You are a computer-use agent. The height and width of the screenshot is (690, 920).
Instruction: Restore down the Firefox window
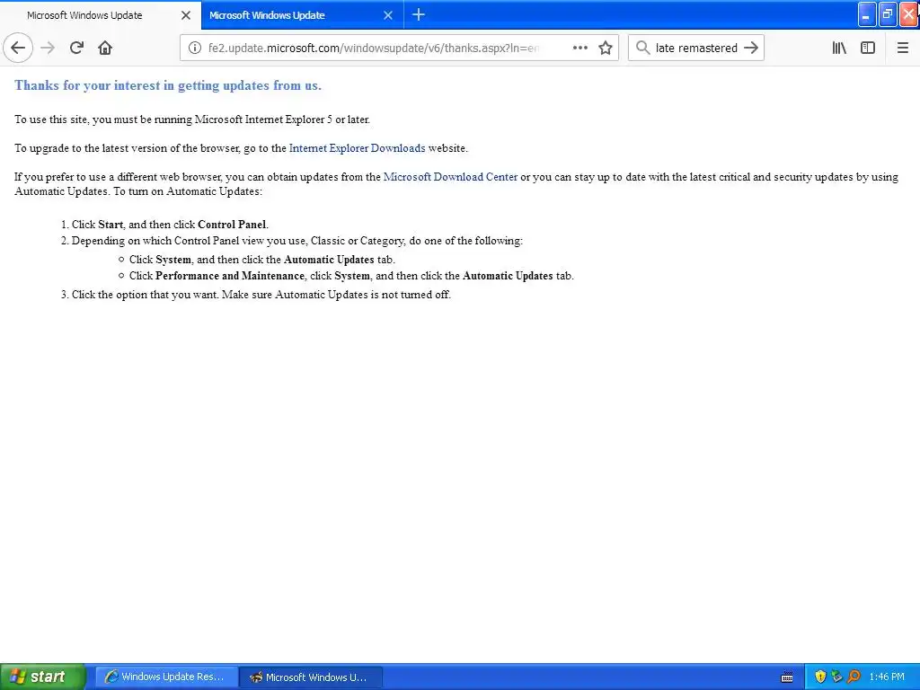pos(887,14)
